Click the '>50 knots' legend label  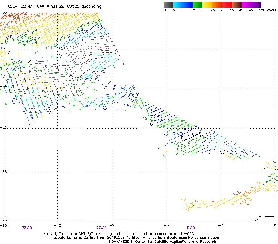[x=267, y=10]
